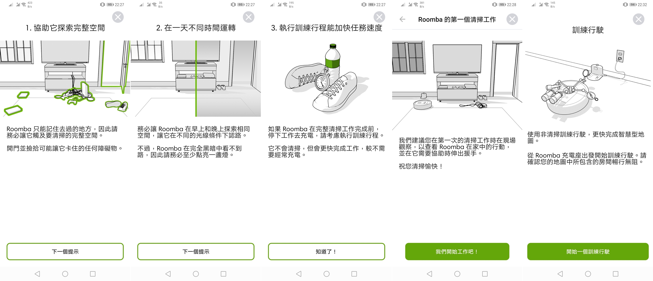Tap Android home key on first screen
The height and width of the screenshot is (281, 653).
click(65, 274)
